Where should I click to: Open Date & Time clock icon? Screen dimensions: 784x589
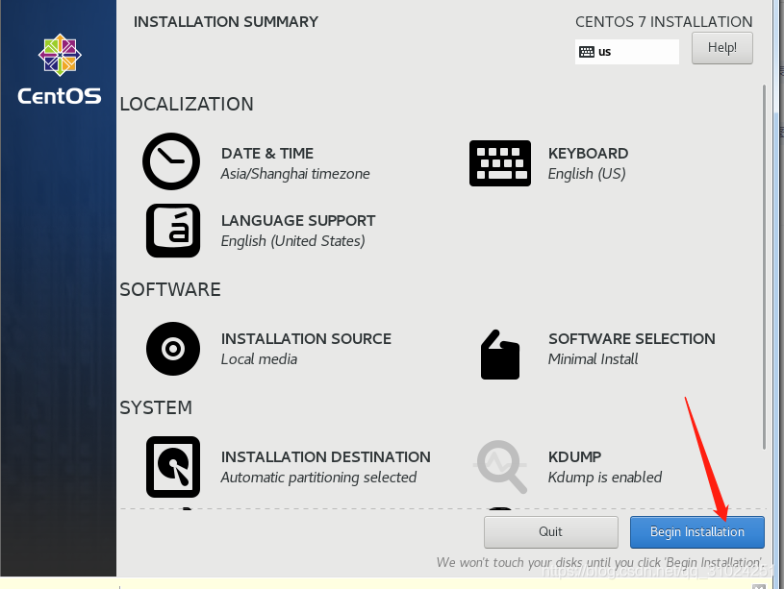click(x=171, y=161)
